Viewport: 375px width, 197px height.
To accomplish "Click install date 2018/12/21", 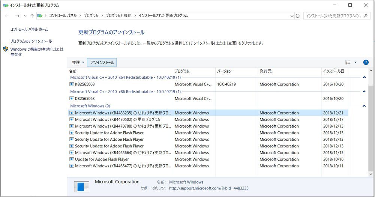I will coord(333,113).
